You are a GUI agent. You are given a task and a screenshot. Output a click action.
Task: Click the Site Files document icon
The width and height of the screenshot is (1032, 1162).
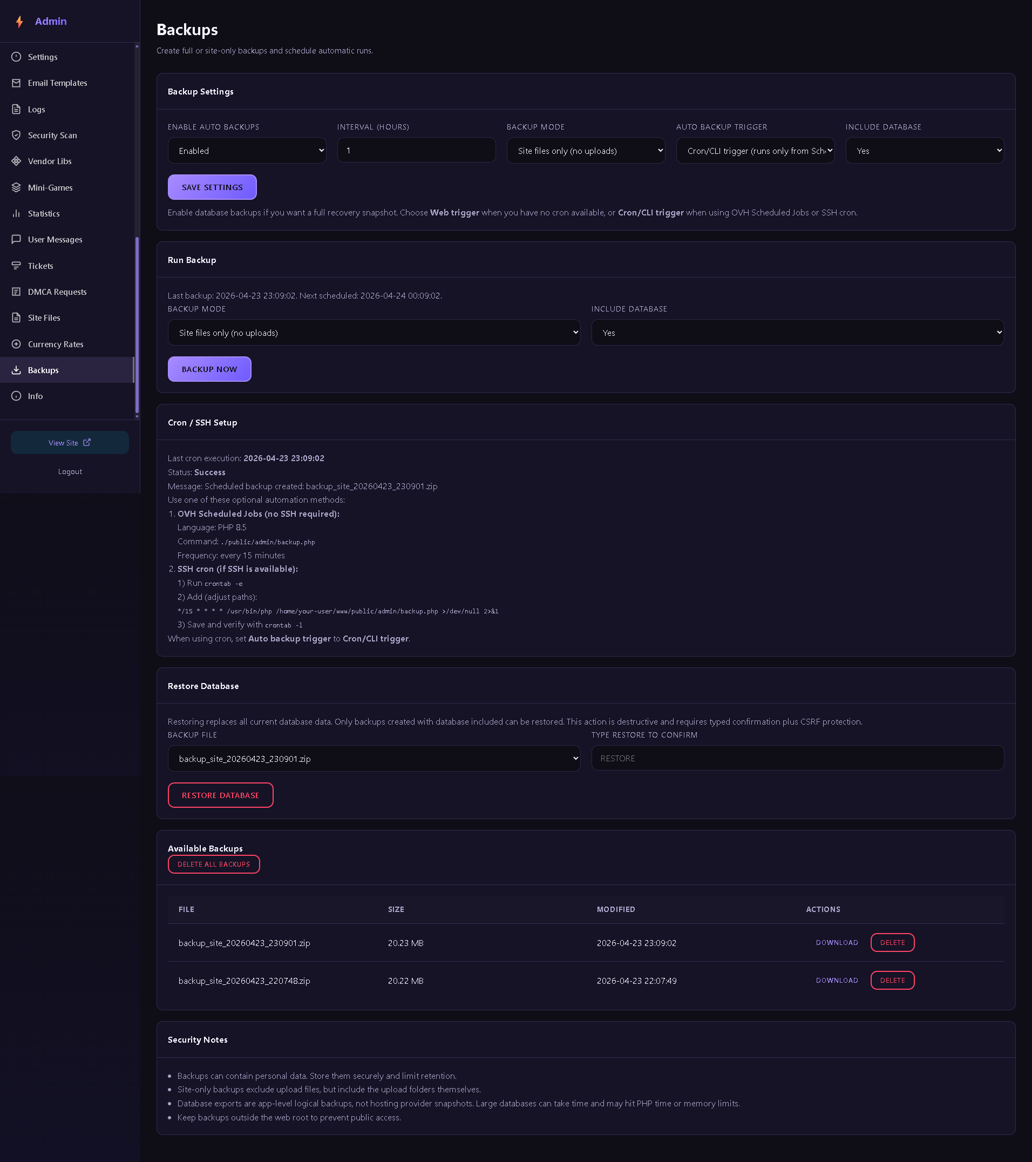pos(17,318)
